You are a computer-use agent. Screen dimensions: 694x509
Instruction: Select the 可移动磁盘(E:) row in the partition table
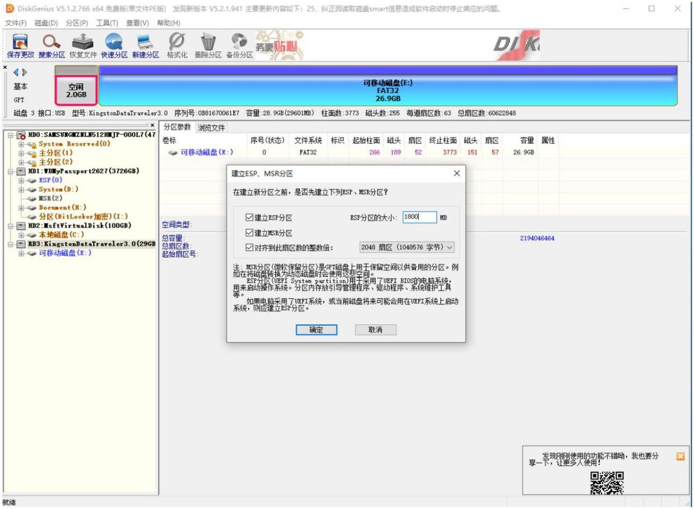[359, 153]
